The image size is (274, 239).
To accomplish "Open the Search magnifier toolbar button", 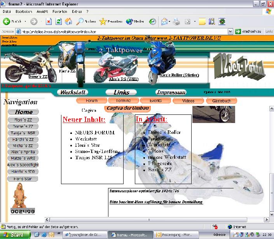I will pos(80,21).
